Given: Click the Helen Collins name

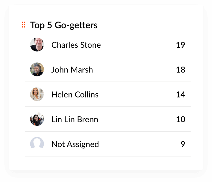Looking at the screenshot, I should click(75, 95).
